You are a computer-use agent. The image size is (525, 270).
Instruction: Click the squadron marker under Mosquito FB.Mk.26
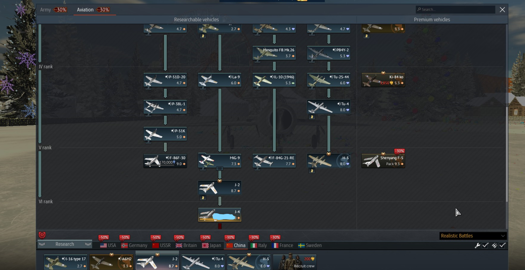pos(257,61)
